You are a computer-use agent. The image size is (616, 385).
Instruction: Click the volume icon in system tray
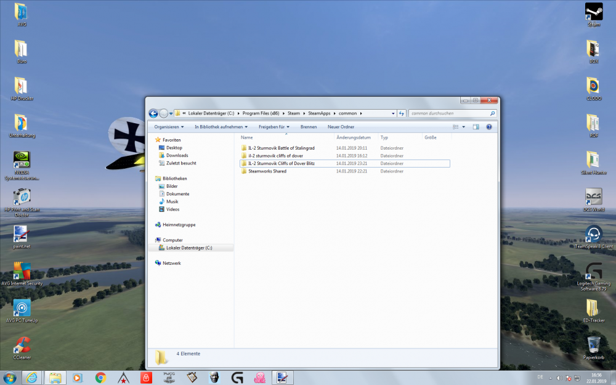point(559,378)
